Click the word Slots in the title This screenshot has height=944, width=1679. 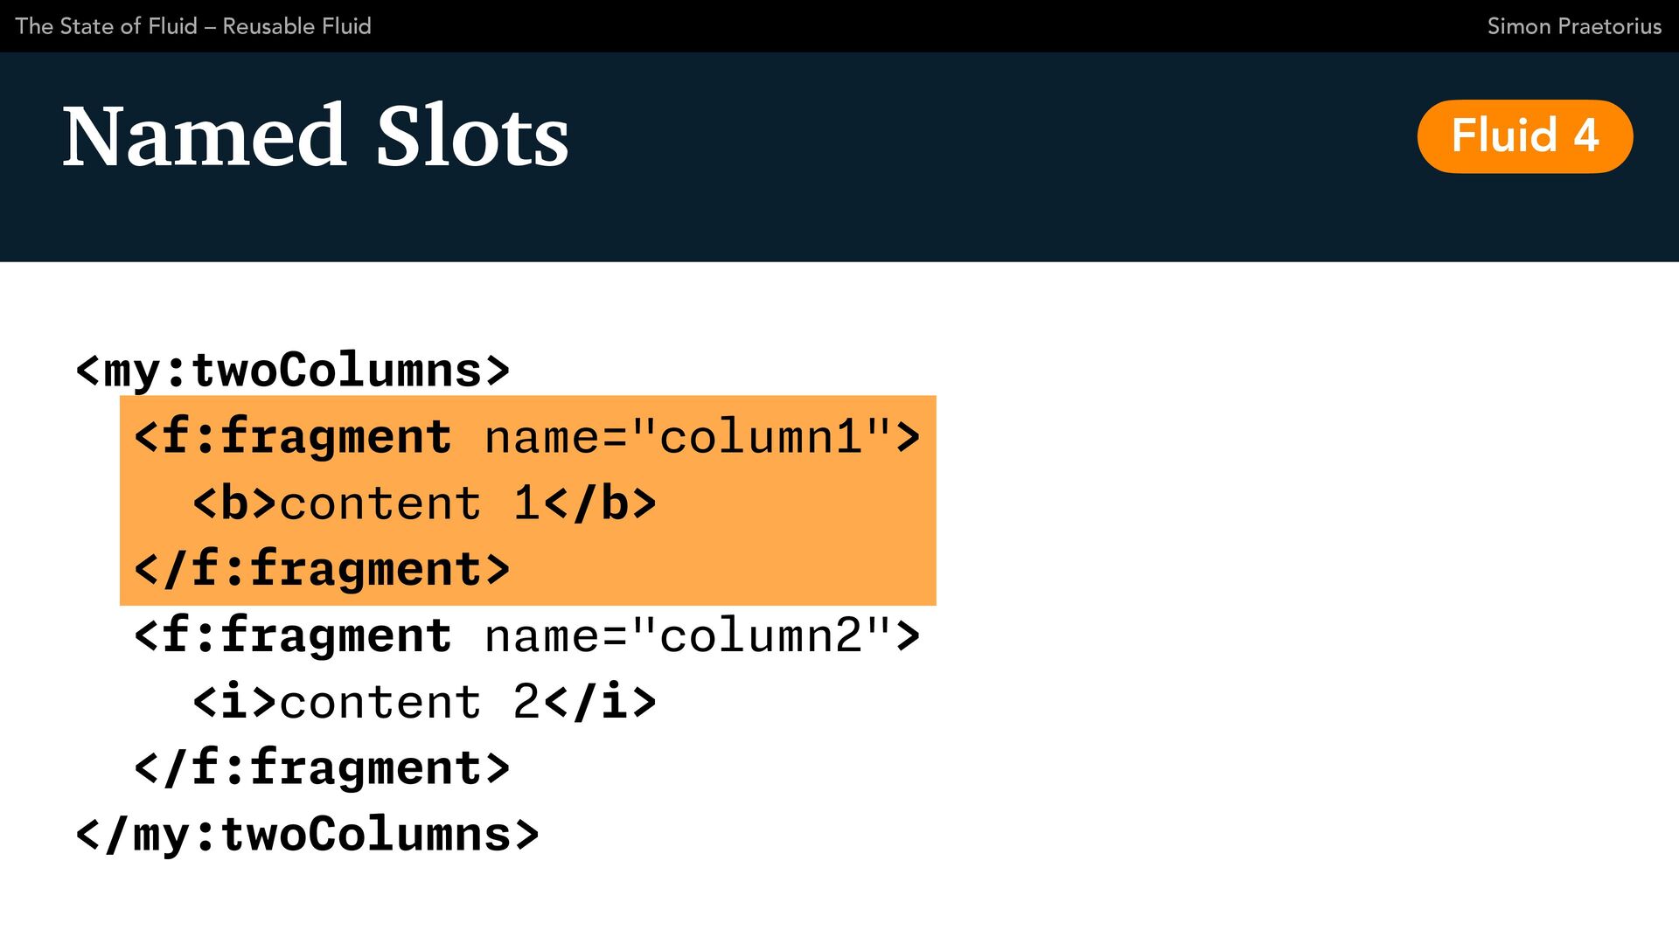473,136
